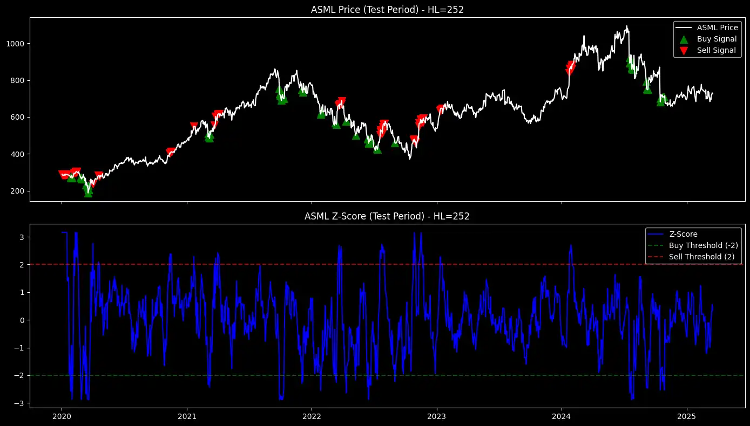Click the price axis label "1000"
The height and width of the screenshot is (426, 750).
pos(15,44)
